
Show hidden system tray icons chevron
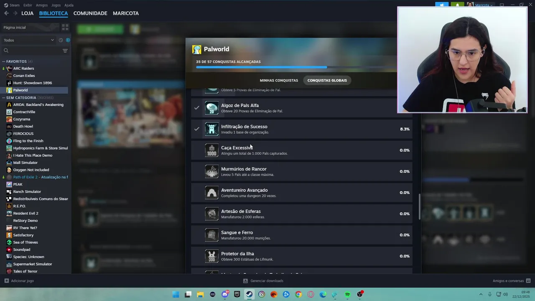[481, 294]
